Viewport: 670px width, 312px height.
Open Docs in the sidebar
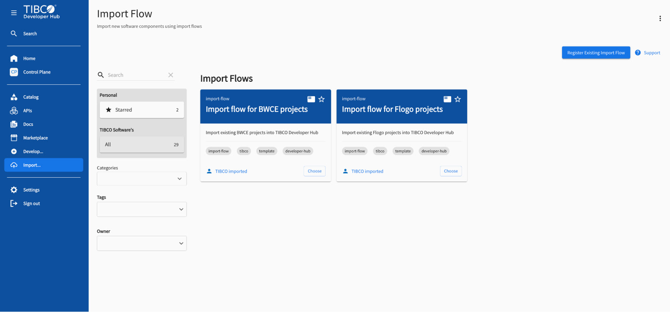(28, 124)
